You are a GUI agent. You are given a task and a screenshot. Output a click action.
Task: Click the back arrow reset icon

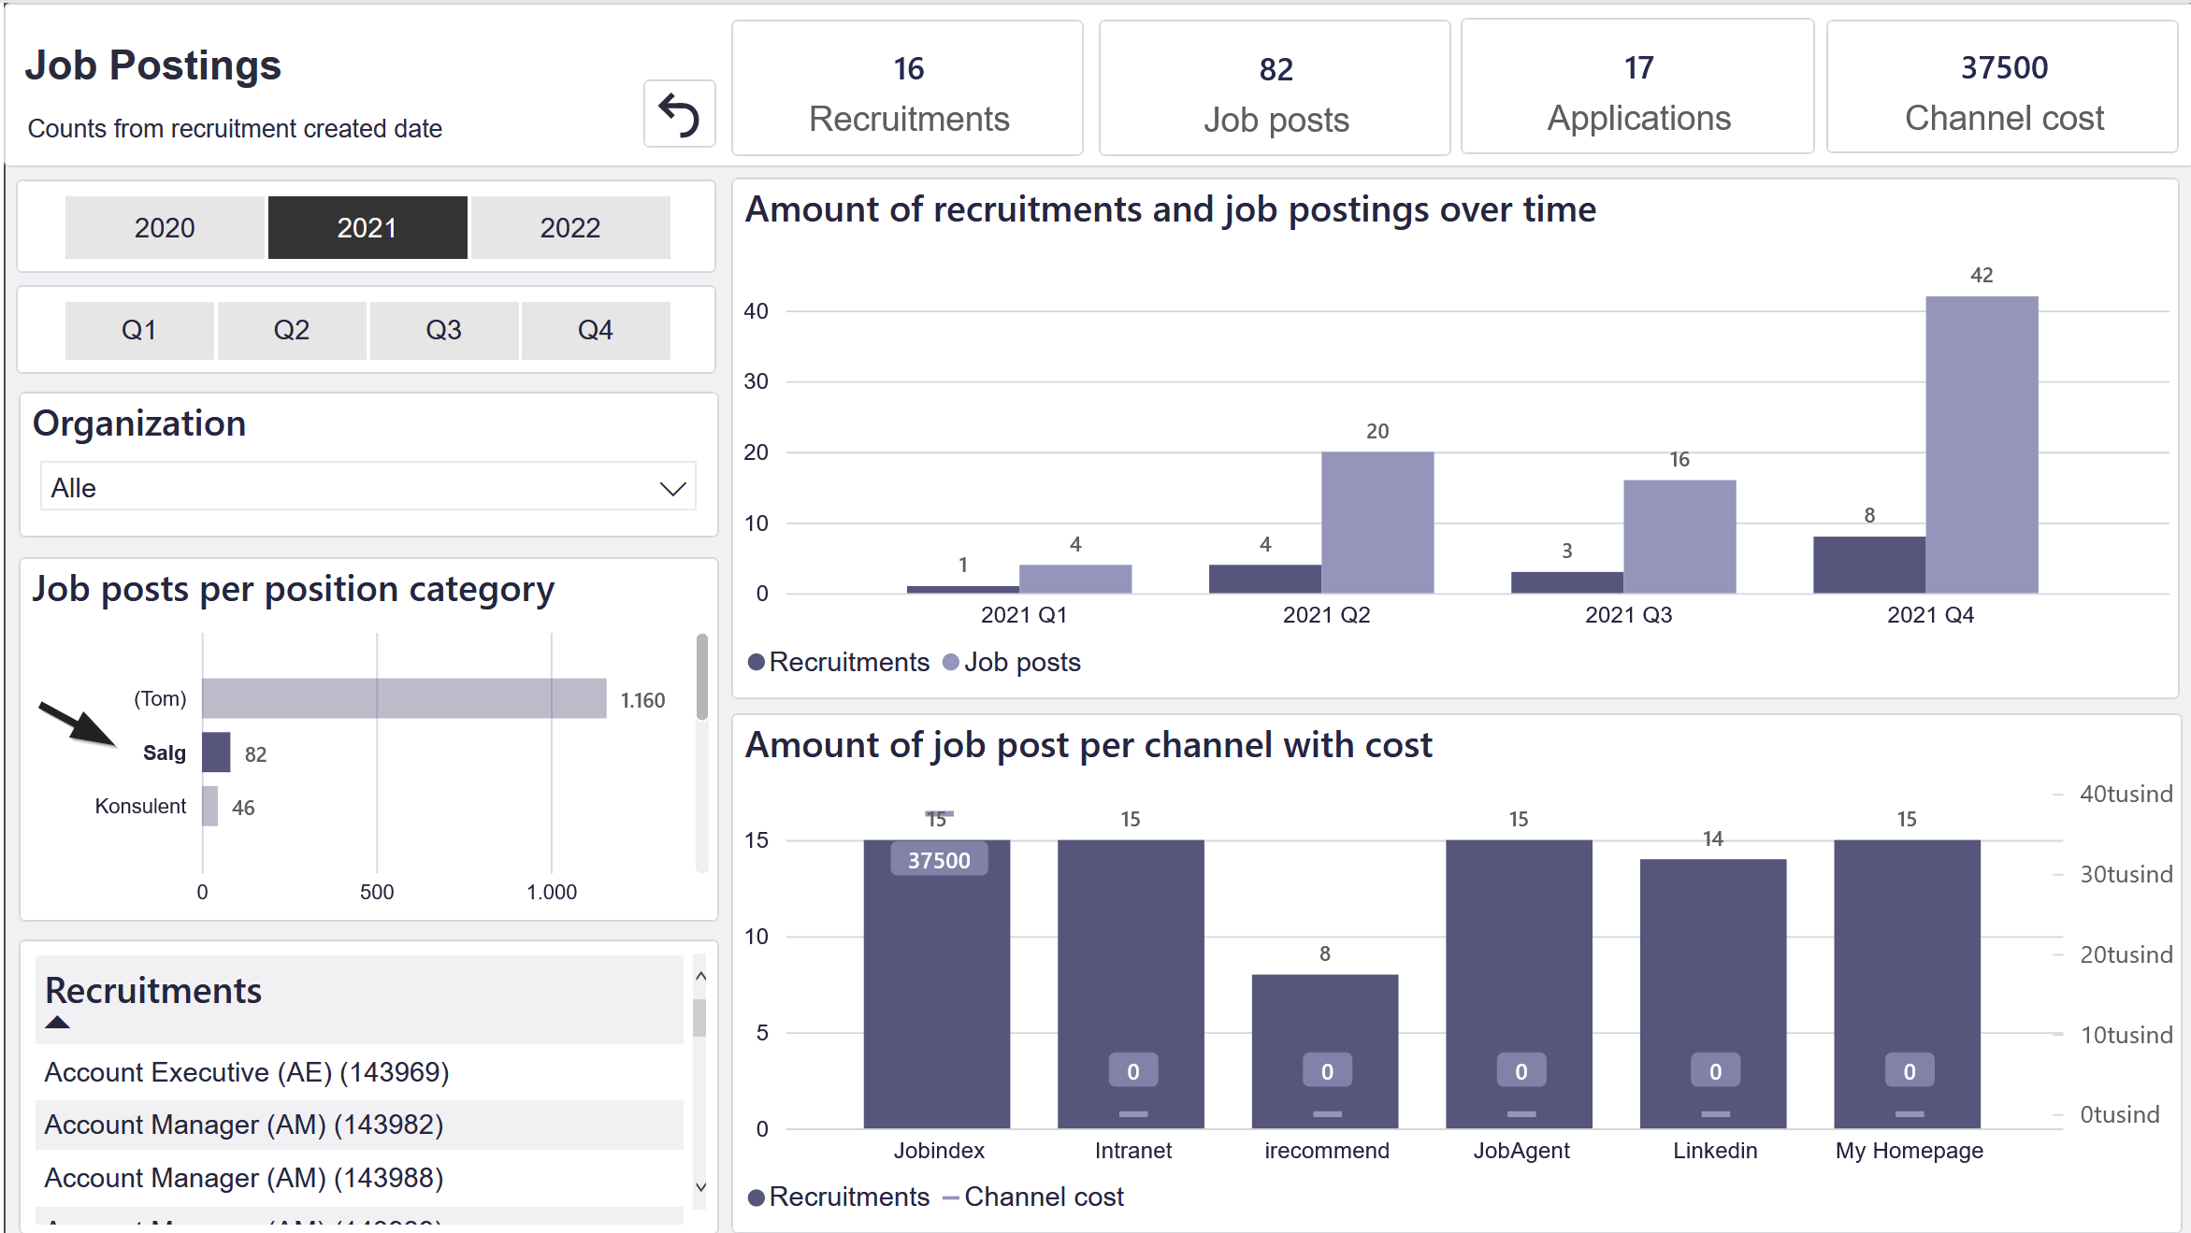coord(679,114)
